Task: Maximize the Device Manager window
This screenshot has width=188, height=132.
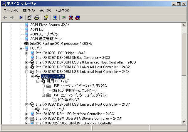Action: pyautogui.click(x=179, y=4)
